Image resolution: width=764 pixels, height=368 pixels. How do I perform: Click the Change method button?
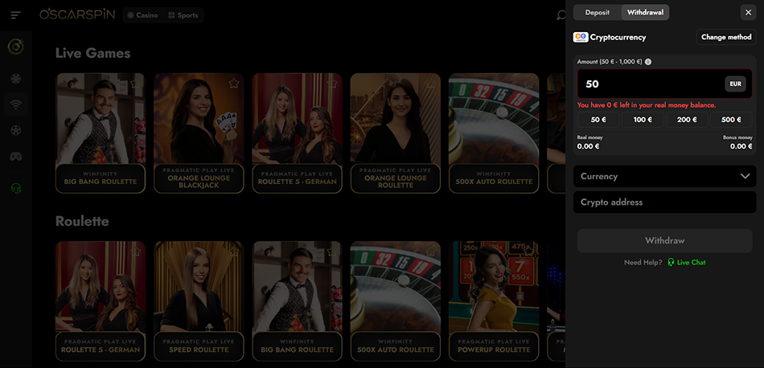[x=726, y=37]
